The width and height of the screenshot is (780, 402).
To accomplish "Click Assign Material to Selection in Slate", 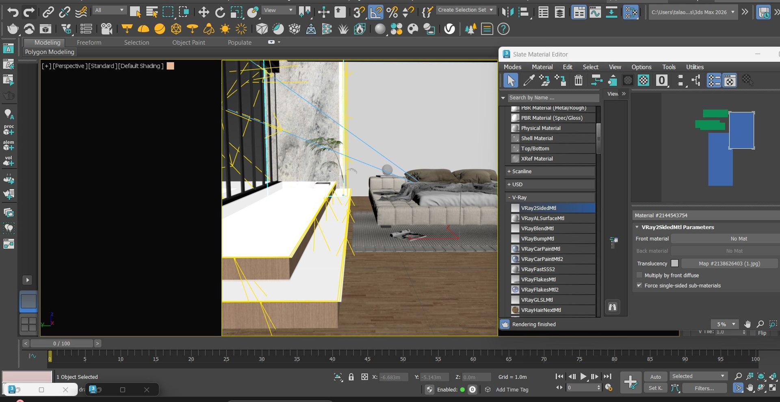I will [561, 80].
